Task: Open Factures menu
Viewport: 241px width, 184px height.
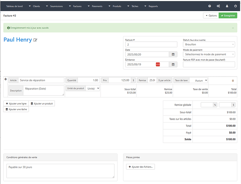Action: coord(75,6)
